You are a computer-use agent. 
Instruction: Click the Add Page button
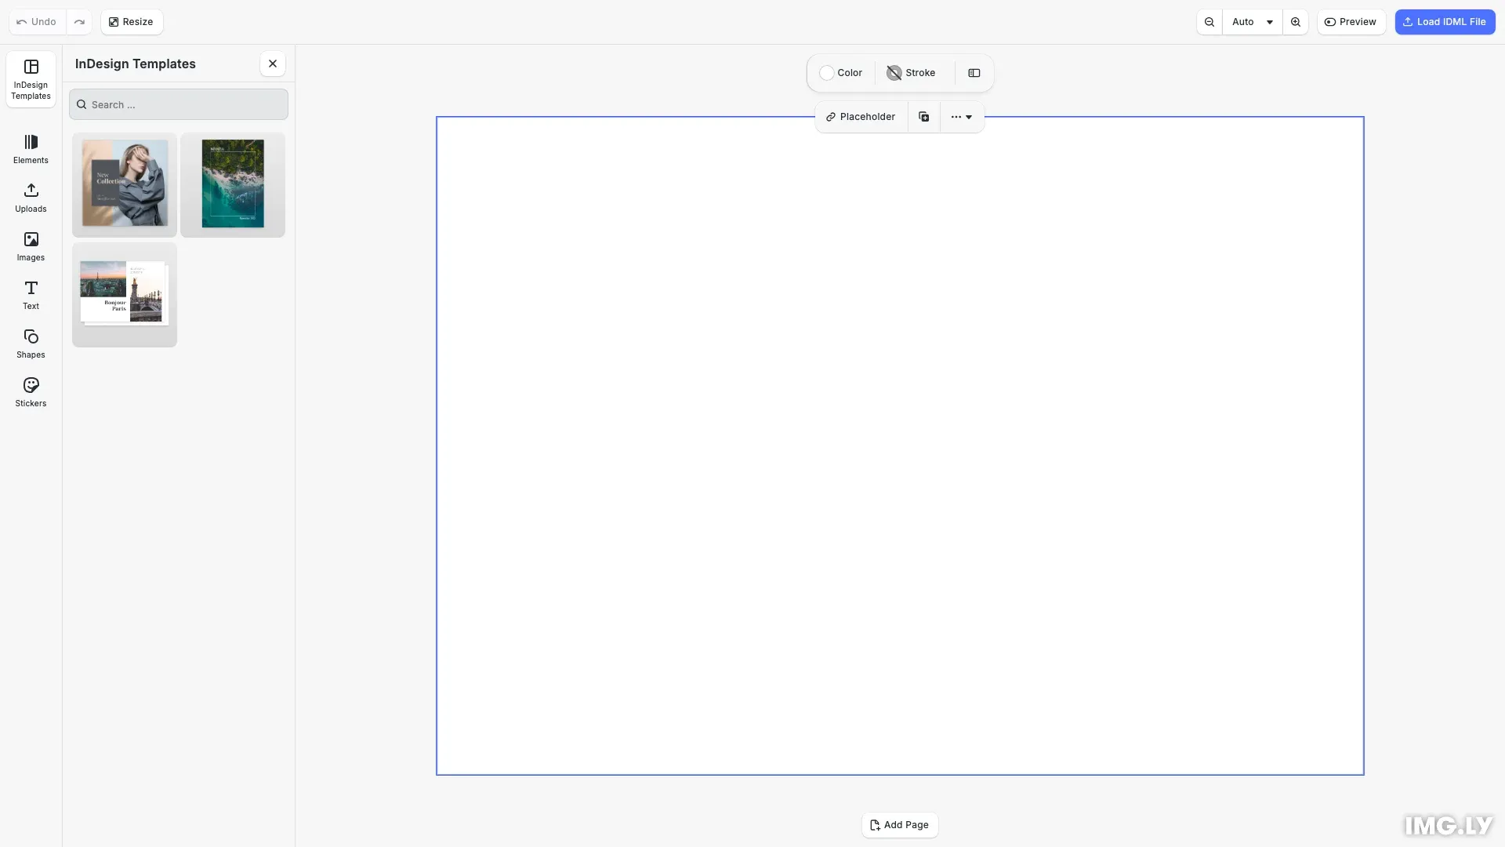[900, 825]
